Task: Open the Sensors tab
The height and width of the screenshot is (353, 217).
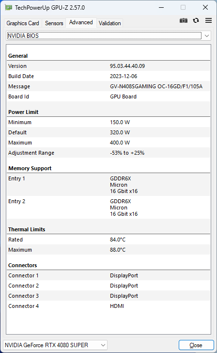Action: click(54, 23)
